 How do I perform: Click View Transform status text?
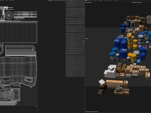click(92, 111)
